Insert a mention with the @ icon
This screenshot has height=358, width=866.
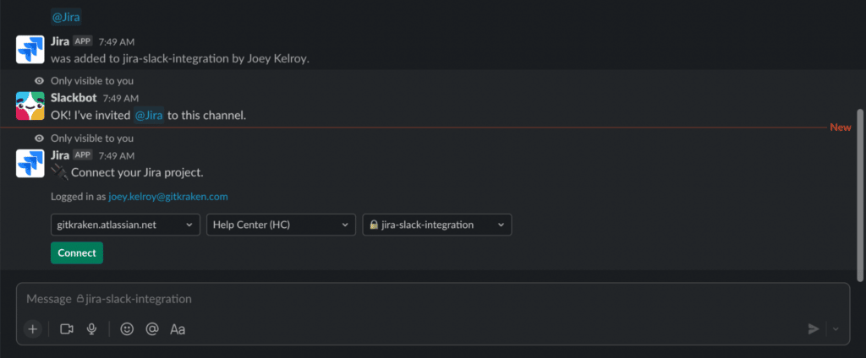(x=152, y=329)
